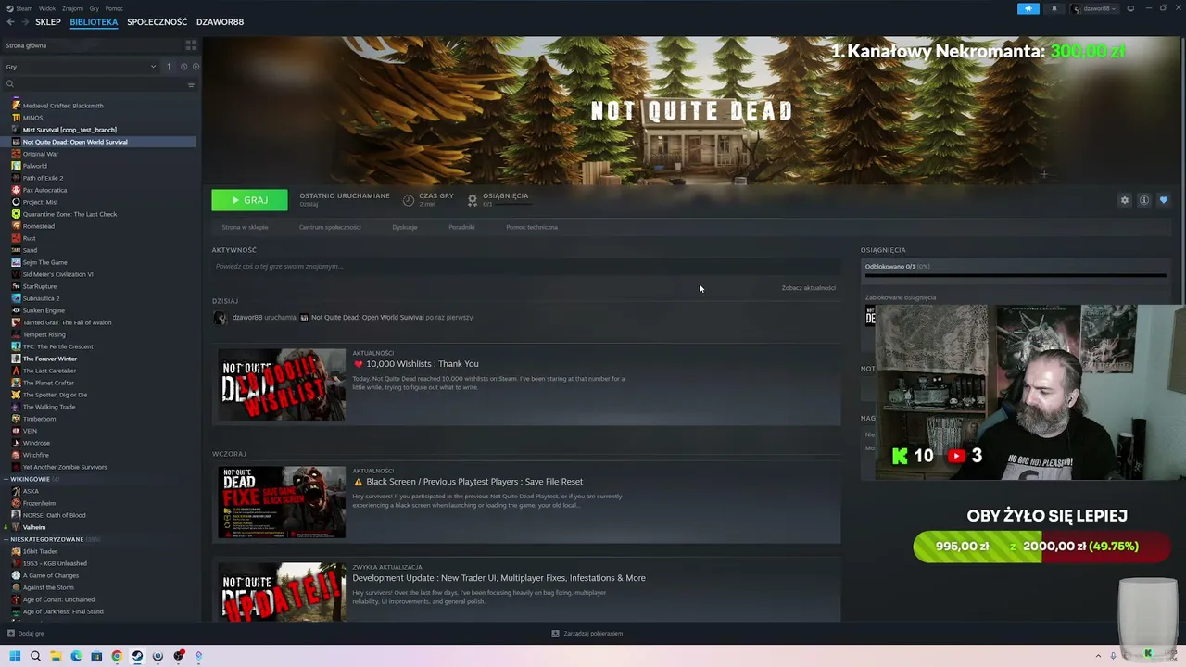Go forward with the forward arrow
The width and height of the screenshot is (1186, 667).
click(x=25, y=22)
